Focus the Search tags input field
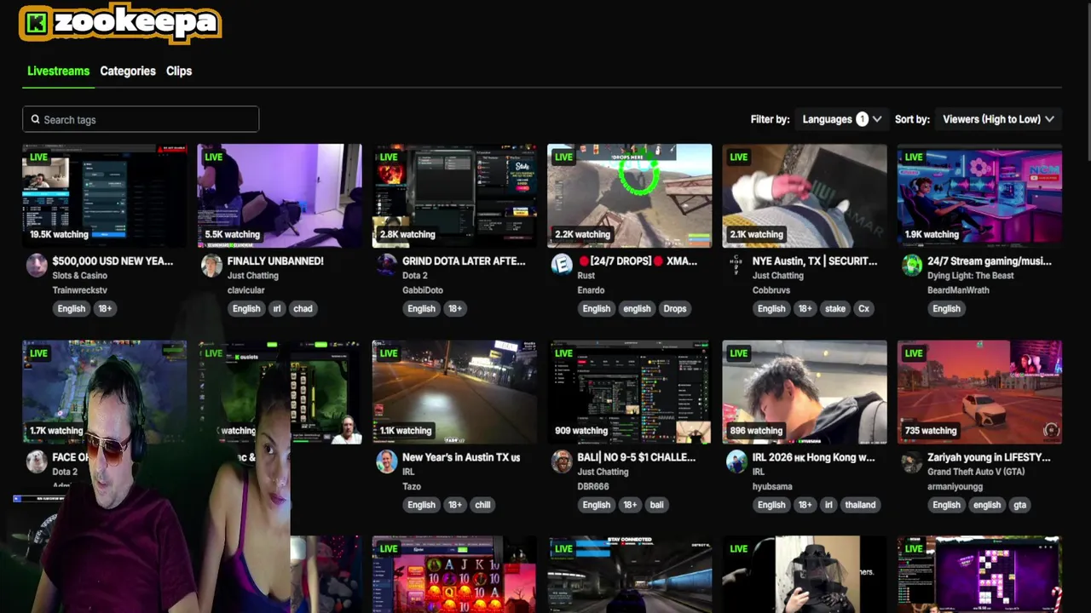The height and width of the screenshot is (613, 1091). (141, 119)
